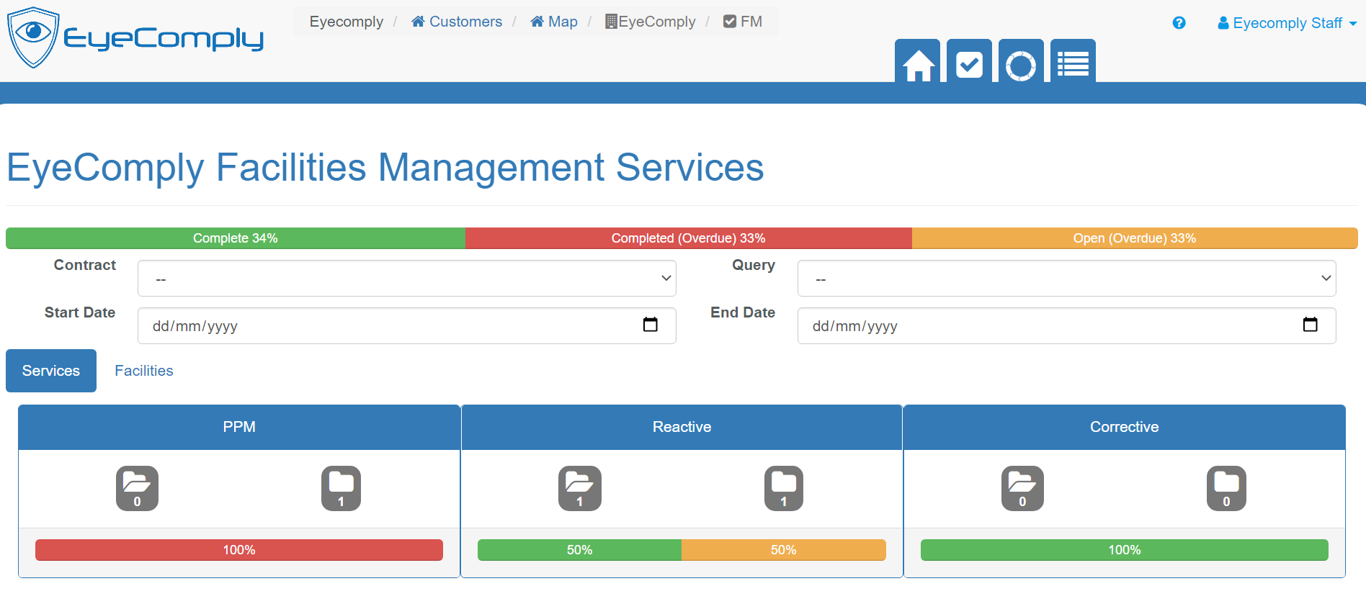Expand the Contract dropdown

click(x=407, y=279)
